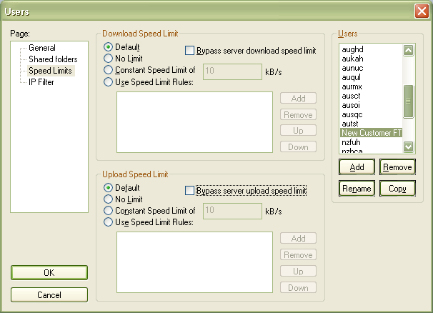Rename the selected user
Screen dimensions: 433x313
click(x=357, y=189)
